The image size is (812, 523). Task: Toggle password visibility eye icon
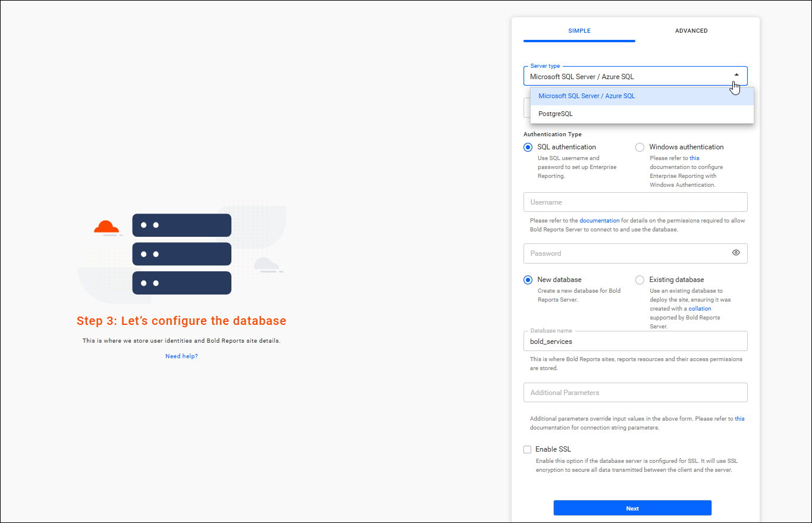point(736,253)
